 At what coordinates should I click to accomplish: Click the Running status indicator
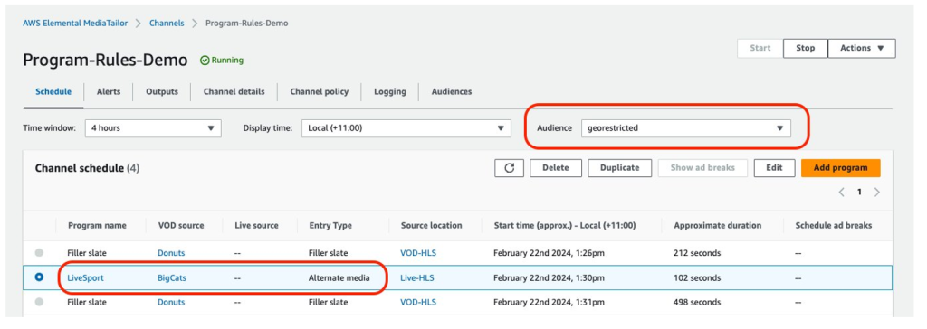pyautogui.click(x=222, y=61)
